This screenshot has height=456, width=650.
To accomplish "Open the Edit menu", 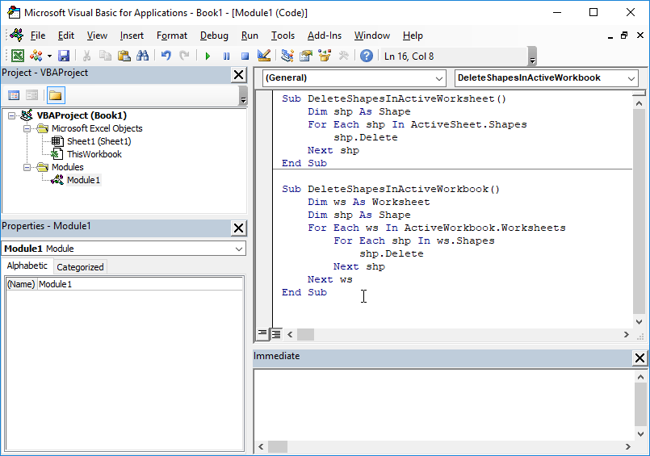I will (66, 36).
